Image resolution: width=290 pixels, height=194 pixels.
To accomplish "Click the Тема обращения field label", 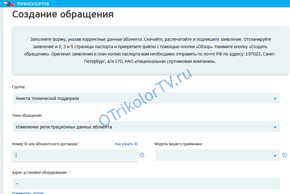I will 27,116.
